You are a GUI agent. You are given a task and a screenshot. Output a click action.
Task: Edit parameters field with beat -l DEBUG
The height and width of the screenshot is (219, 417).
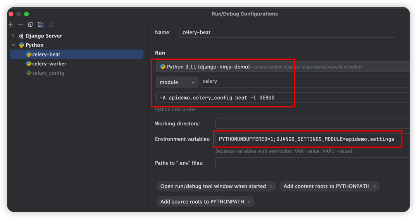pos(283,98)
